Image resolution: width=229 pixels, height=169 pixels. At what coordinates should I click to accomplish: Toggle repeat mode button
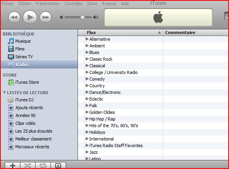coord(43,165)
